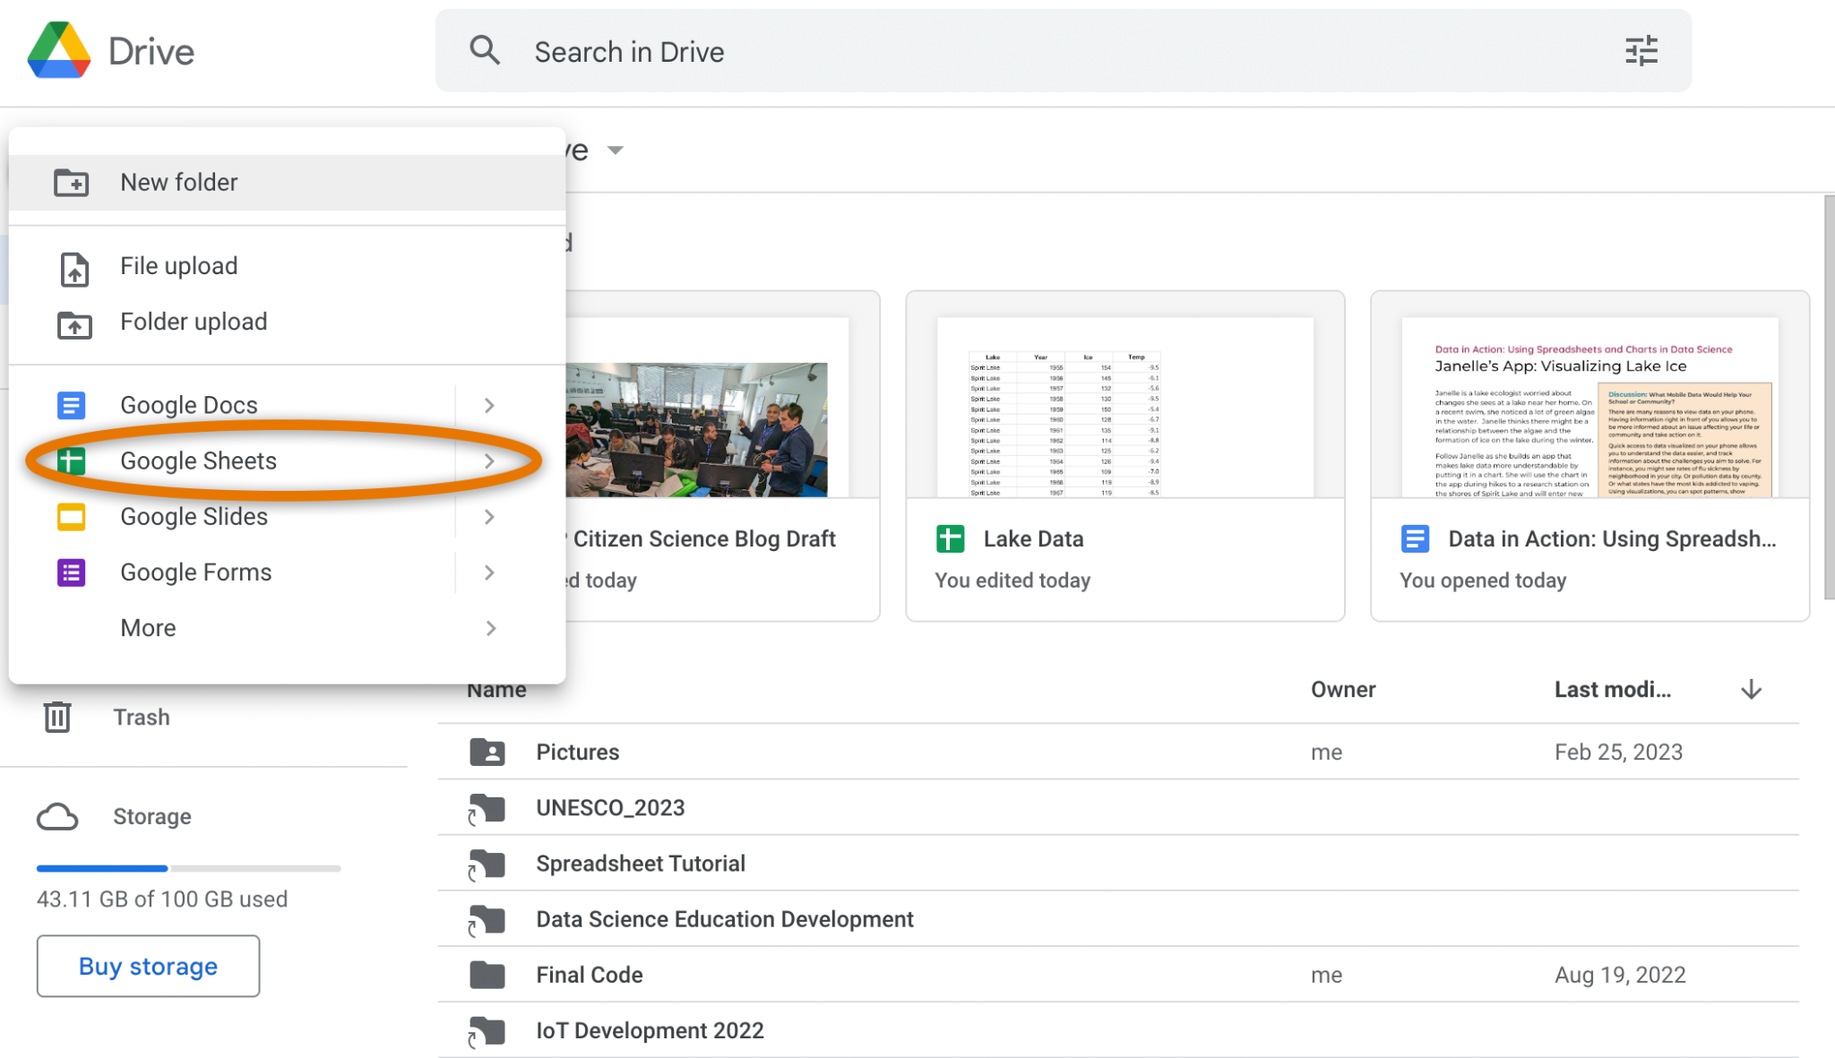
Task: Select New folder from the menu
Action: tap(287, 182)
